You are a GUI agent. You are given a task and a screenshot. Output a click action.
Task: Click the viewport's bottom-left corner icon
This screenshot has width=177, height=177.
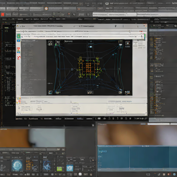pyautogui.click(x=50, y=92)
